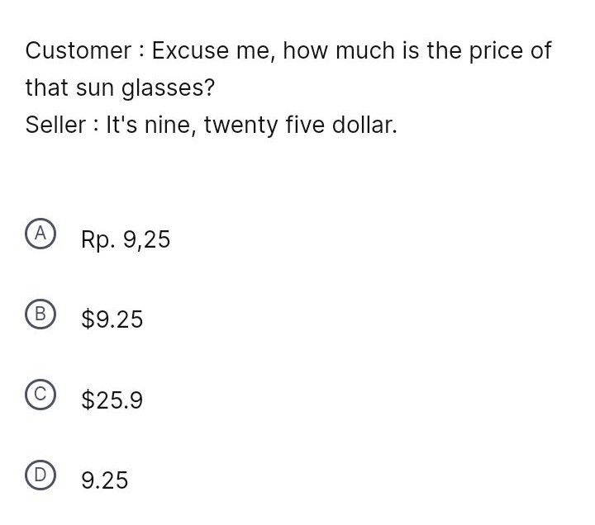Choose the "$9.25" answer text
This screenshot has width=595, height=525.
(112, 319)
